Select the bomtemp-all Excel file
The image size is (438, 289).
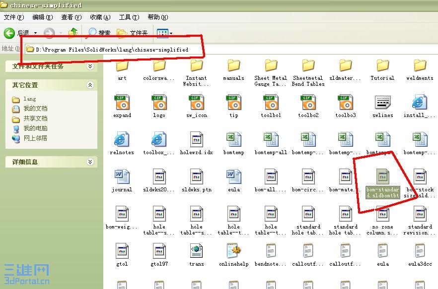click(x=271, y=143)
